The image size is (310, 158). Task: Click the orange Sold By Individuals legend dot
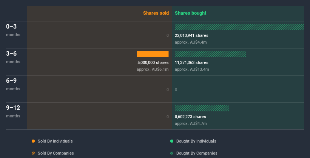(x=33, y=141)
